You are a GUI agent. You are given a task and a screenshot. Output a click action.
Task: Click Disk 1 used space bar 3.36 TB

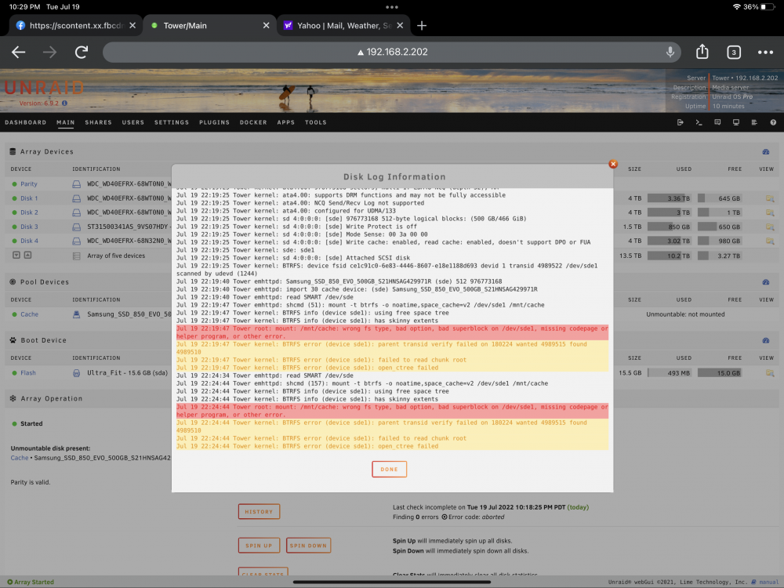coord(670,198)
